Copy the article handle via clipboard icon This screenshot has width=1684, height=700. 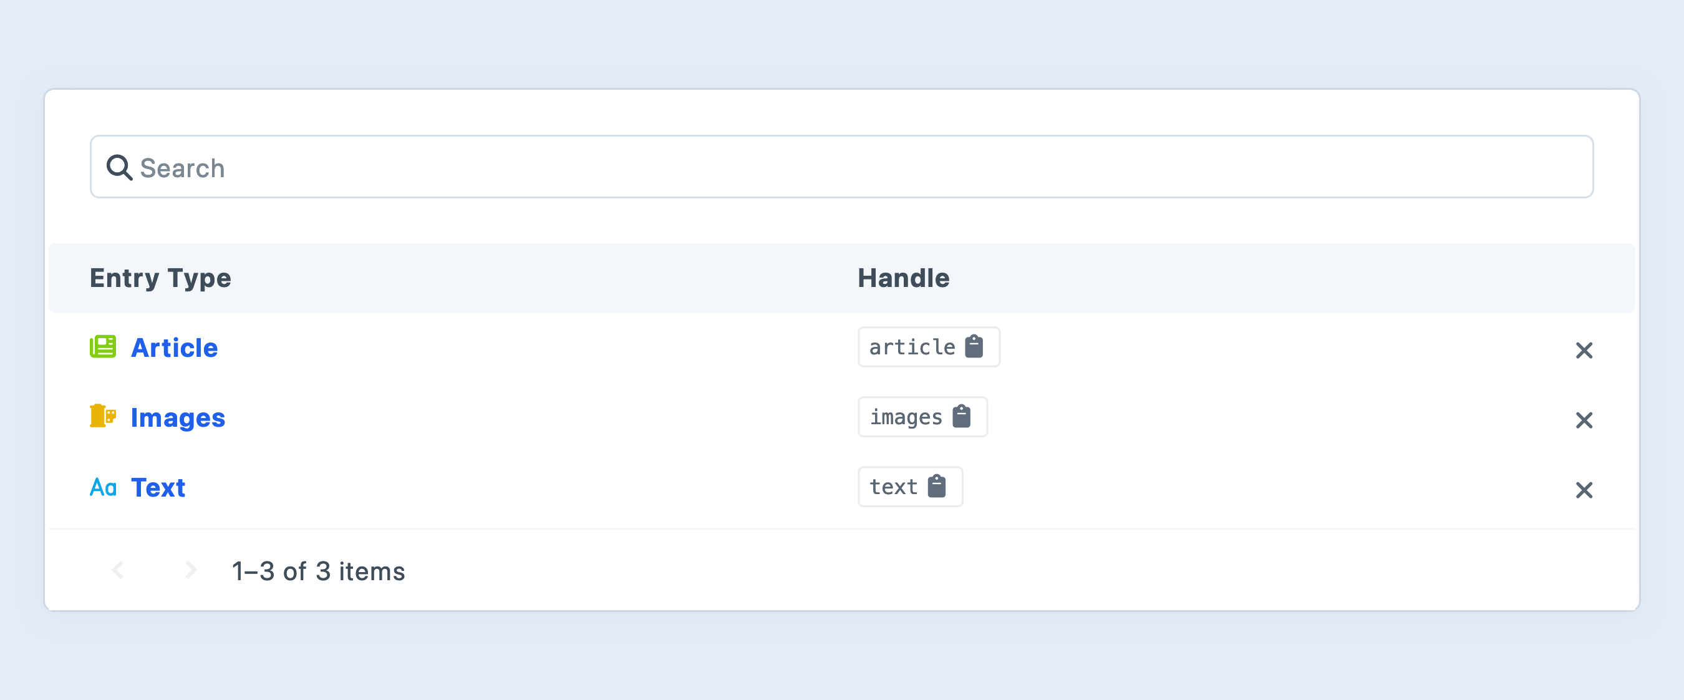click(975, 348)
